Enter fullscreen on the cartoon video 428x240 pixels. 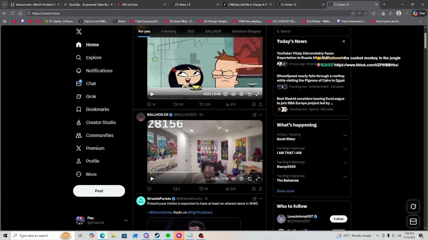pyautogui.click(x=257, y=94)
